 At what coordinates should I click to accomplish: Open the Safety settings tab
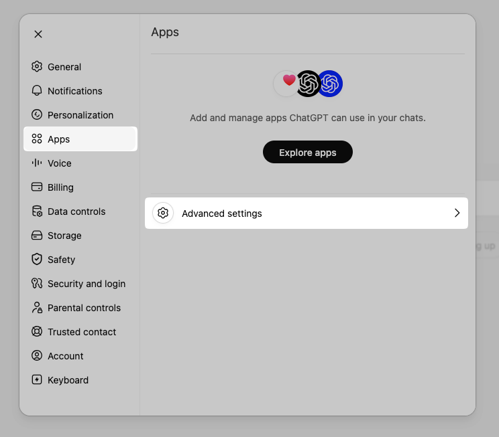(80, 260)
